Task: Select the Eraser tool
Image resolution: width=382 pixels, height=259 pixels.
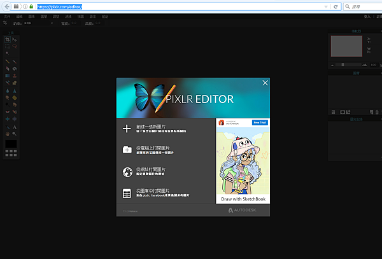Action: pyautogui.click(x=8, y=69)
